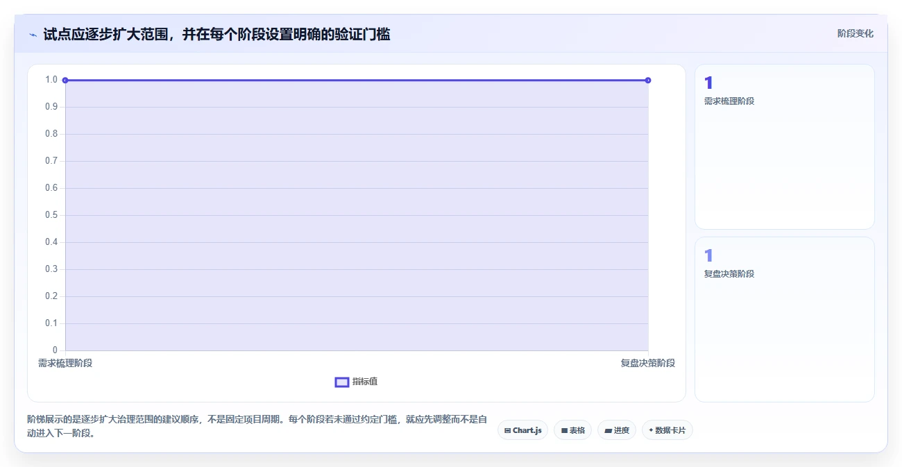Click the value 1 in 需求梳理阶段 card

coord(708,83)
